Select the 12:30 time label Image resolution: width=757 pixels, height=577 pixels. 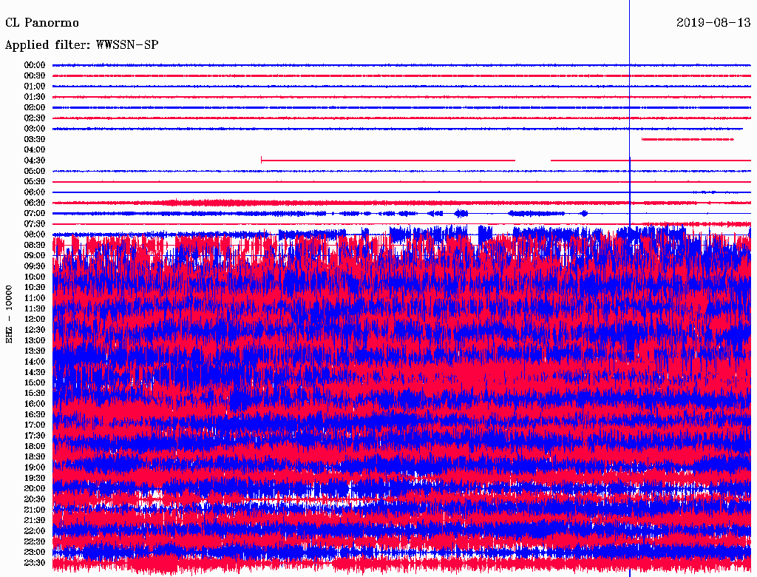tap(35, 330)
